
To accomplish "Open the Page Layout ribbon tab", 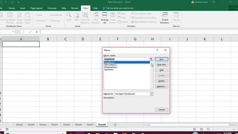I will click(x=36, y=8).
